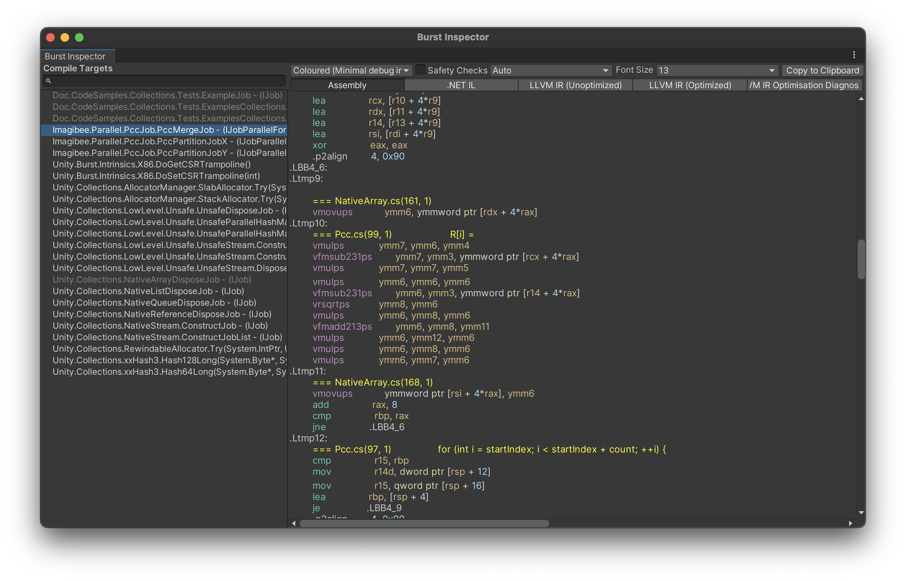This screenshot has width=906, height=581.
Task: Click the jne .LBB4_6 instruction
Action: tap(359, 427)
